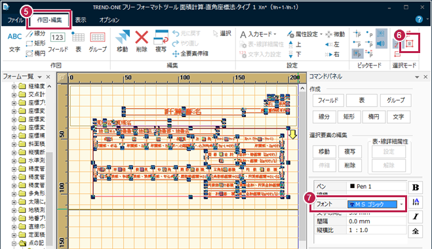This screenshot has width=432, height=249.
Task: Select the フィールド 123 field tool
Action: point(58,42)
